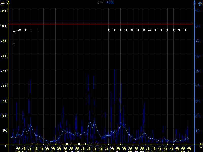Click the white SO2 legend label

tap(101, 2)
